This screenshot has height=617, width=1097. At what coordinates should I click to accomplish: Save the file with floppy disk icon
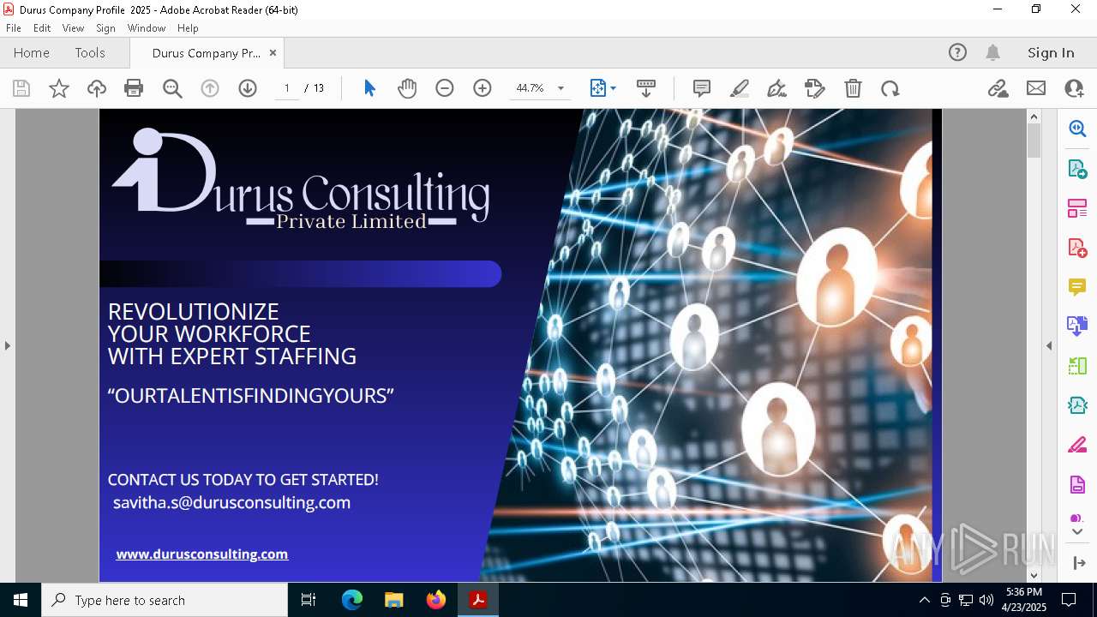(21, 88)
